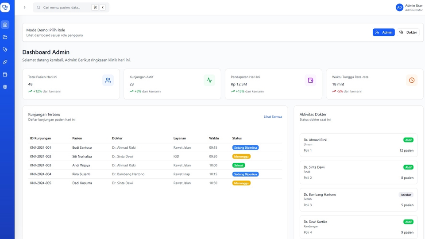The width and height of the screenshot is (425, 239).
Task: Open the Admin User profile menu
Action: click(410, 8)
